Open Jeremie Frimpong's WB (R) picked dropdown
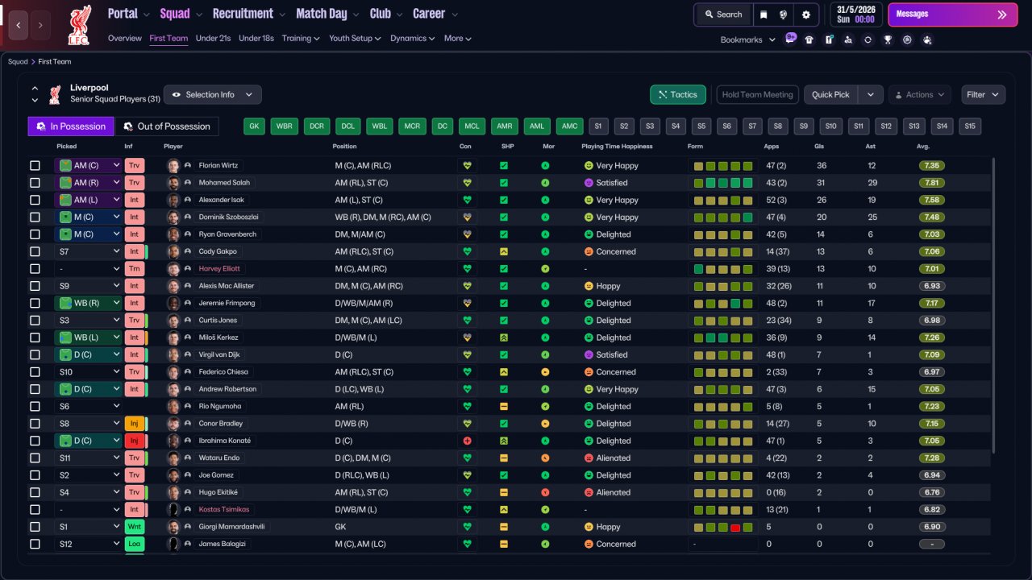 click(89, 303)
